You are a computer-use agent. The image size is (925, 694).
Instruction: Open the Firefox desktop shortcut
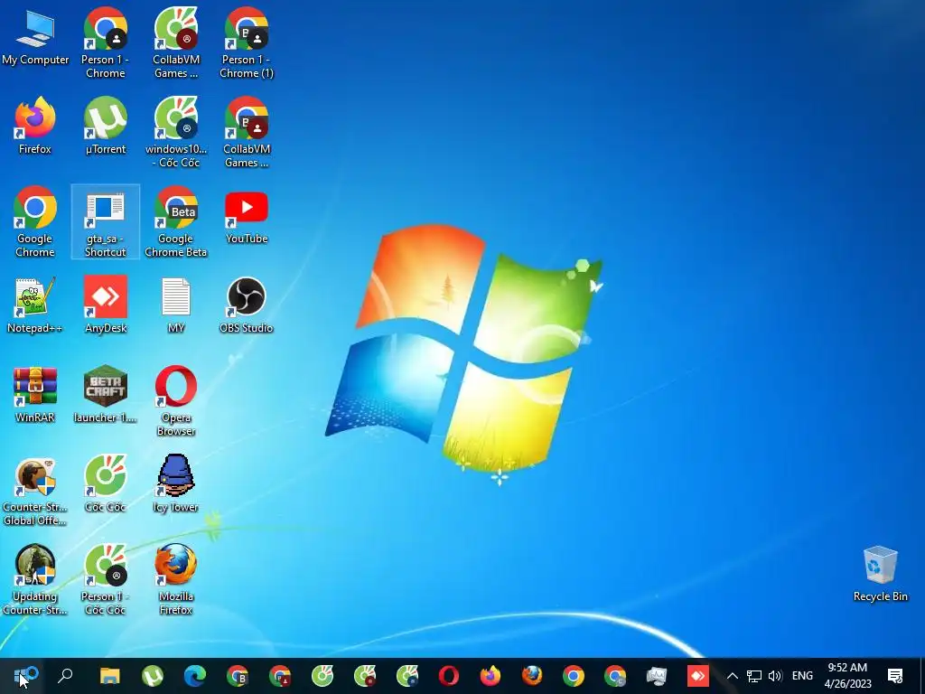point(35,127)
